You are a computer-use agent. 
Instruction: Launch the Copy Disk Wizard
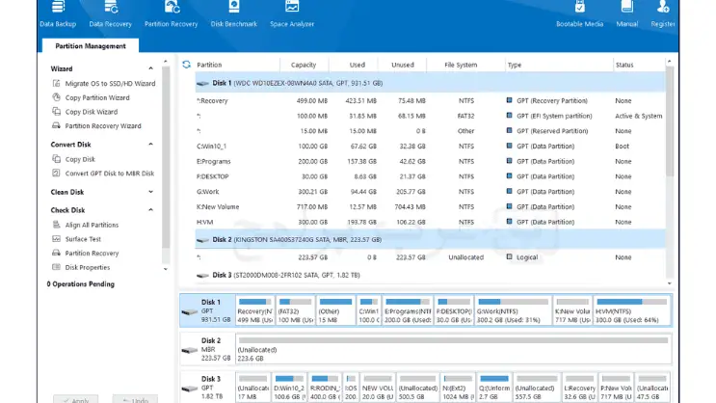[x=85, y=112]
